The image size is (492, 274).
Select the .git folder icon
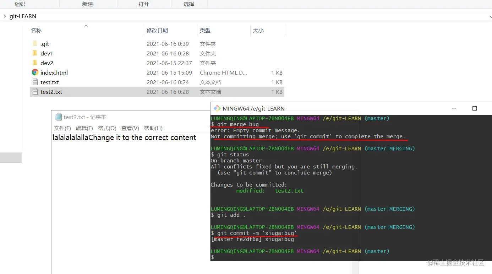click(35, 44)
